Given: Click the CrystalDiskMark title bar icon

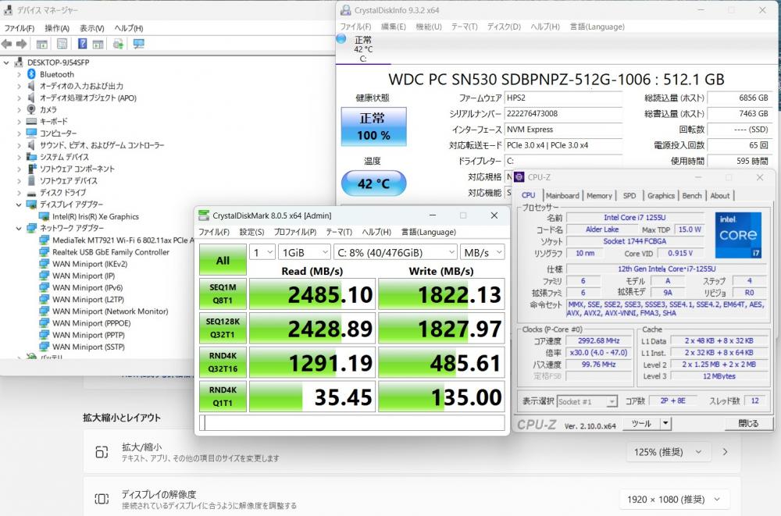Looking at the screenshot, I should point(204,215).
